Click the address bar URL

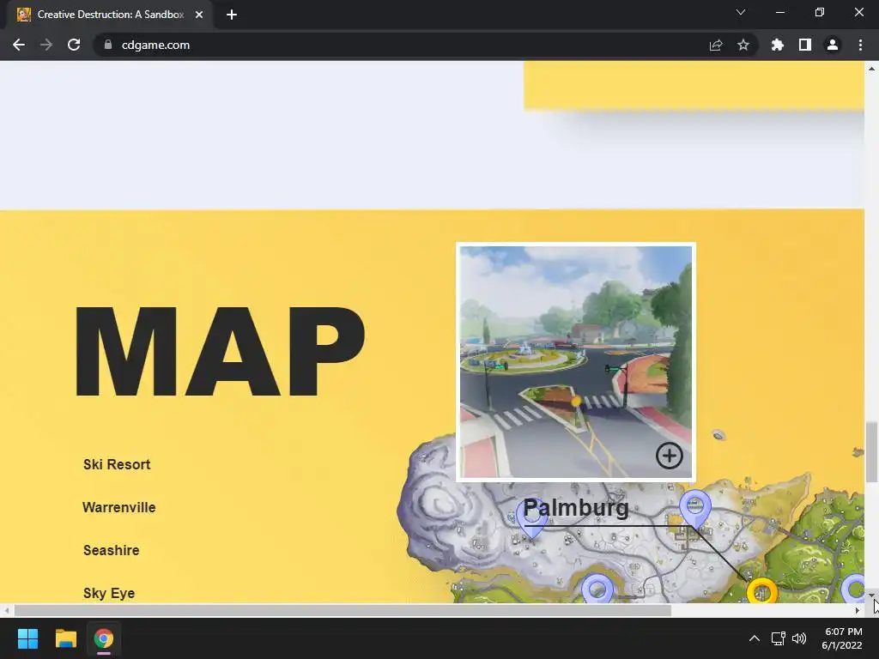tap(156, 45)
